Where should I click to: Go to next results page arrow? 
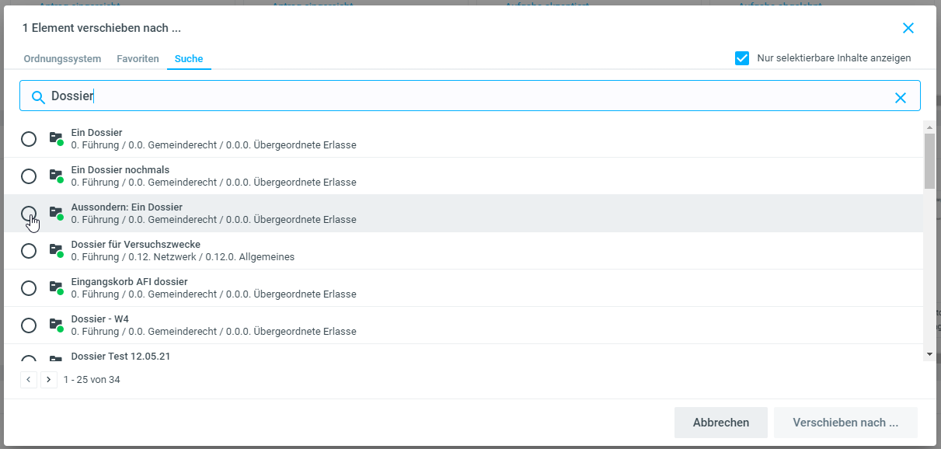click(49, 380)
